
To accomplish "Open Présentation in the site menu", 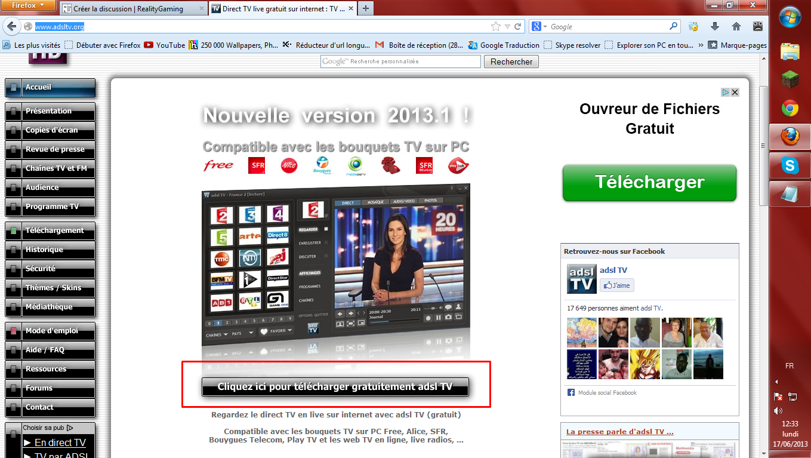I will coord(50,111).
